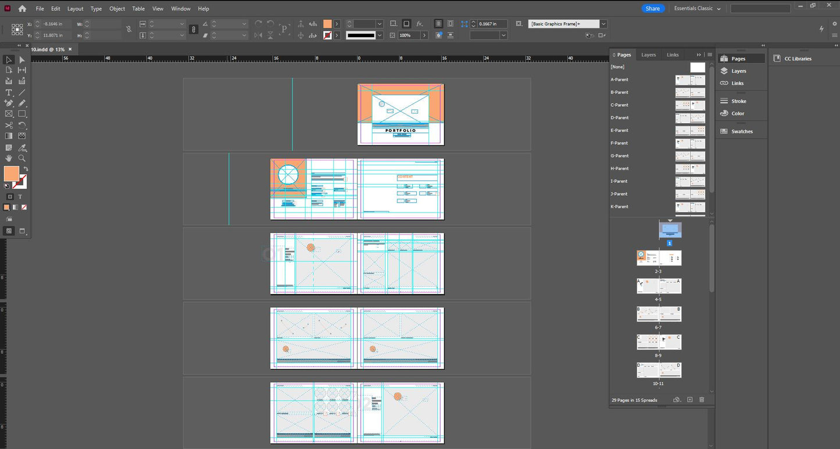Select the Scissors tool
Viewport: 840px width, 449px height.
pyautogui.click(x=9, y=125)
